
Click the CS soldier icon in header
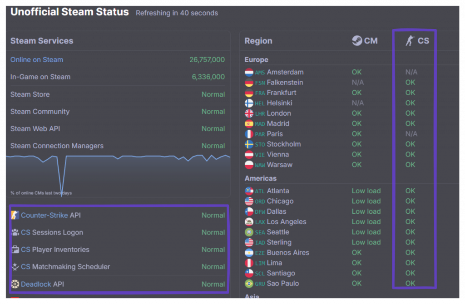(x=410, y=41)
